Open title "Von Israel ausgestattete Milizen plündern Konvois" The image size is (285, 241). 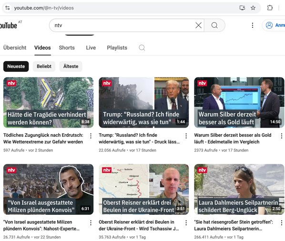(x=41, y=225)
